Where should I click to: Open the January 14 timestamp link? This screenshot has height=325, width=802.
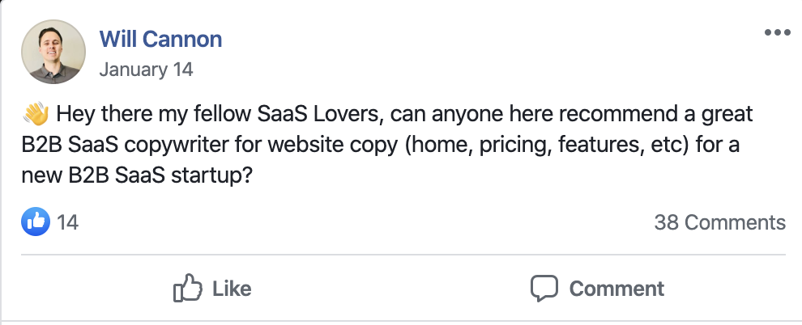click(147, 70)
